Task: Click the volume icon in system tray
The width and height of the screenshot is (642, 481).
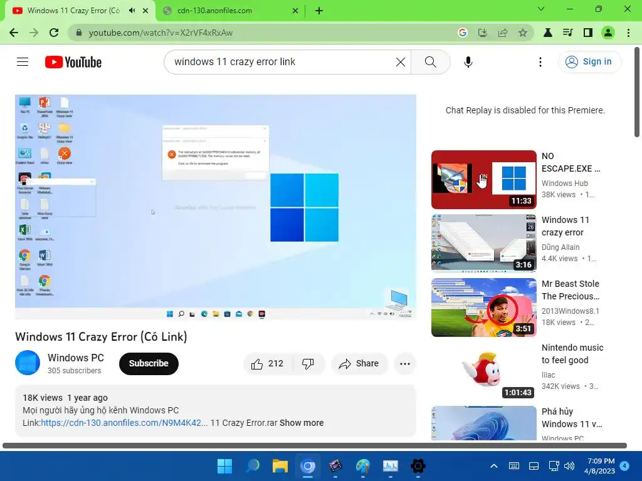Action: point(569,466)
